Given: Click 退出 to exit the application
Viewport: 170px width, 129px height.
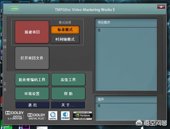Looking at the screenshot, I should tap(32, 105).
